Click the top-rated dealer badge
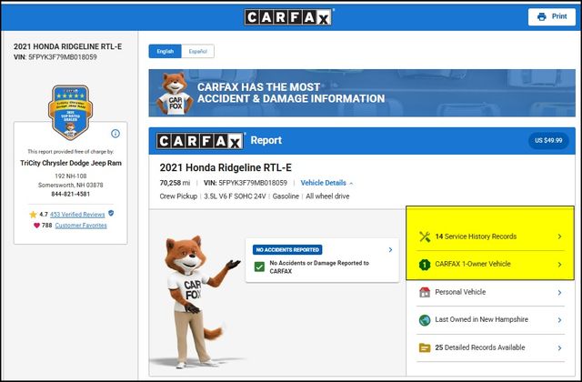This screenshot has width=582, height=382. 71,113
